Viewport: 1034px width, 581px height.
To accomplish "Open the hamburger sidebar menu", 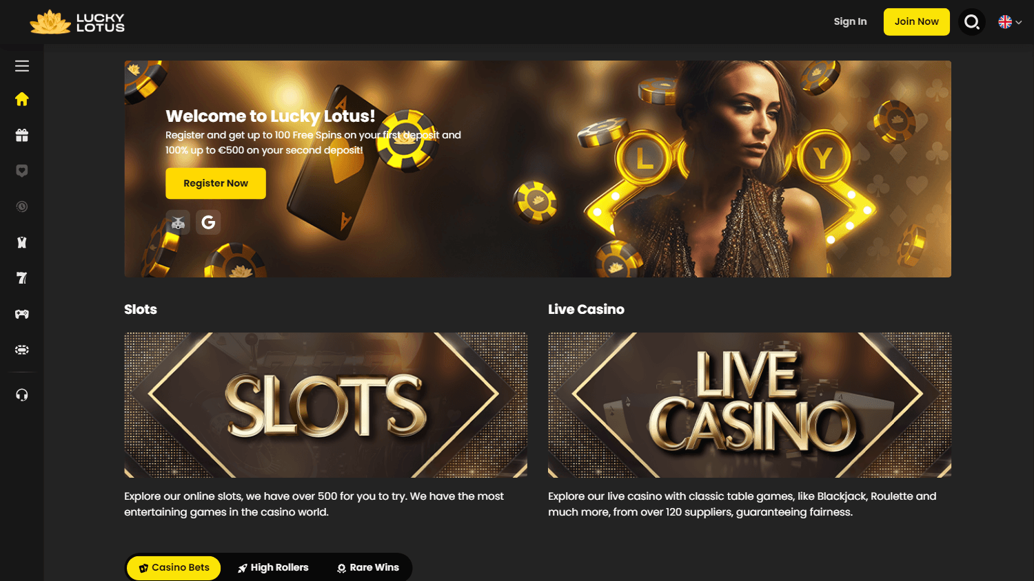I will [x=22, y=66].
